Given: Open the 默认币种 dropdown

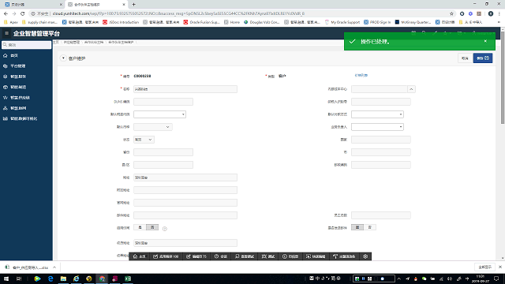Looking at the screenshot, I should pos(153,127).
